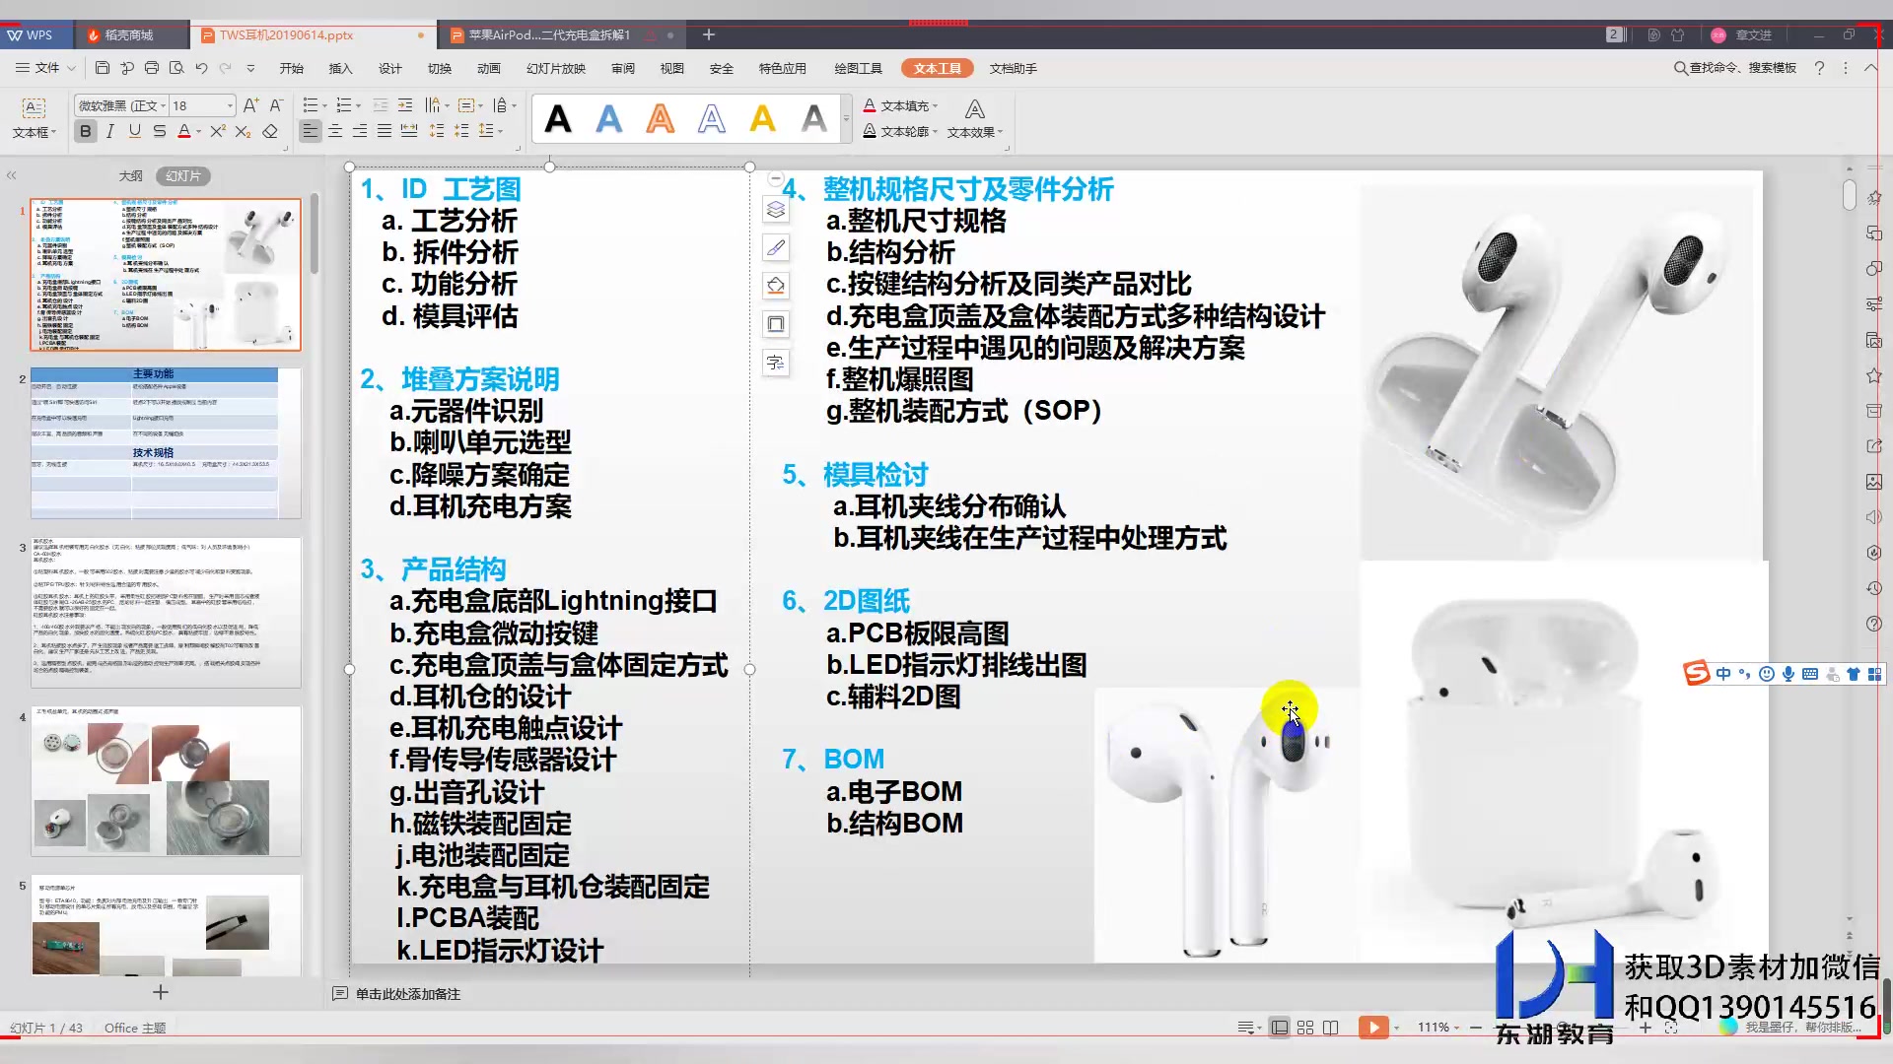Increase indent level icon
This screenshot has width=1893, height=1064.
click(405, 105)
